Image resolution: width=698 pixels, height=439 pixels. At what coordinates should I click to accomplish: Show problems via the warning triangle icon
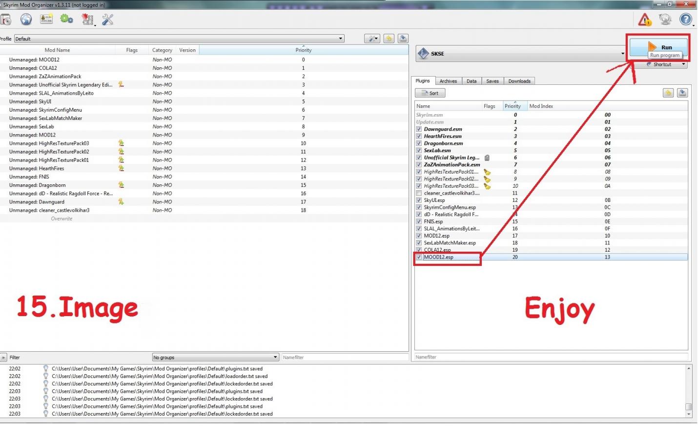click(x=645, y=20)
